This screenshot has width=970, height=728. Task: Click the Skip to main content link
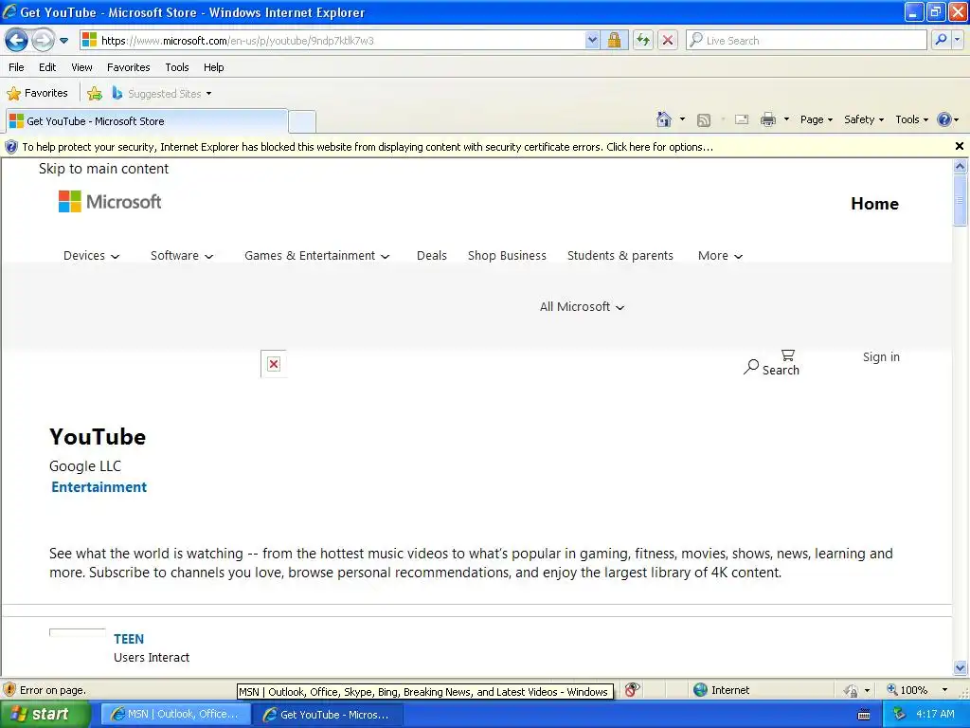[x=103, y=169]
